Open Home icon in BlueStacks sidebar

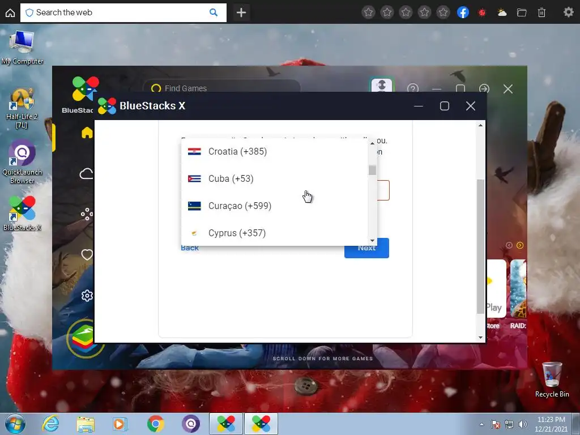87,133
